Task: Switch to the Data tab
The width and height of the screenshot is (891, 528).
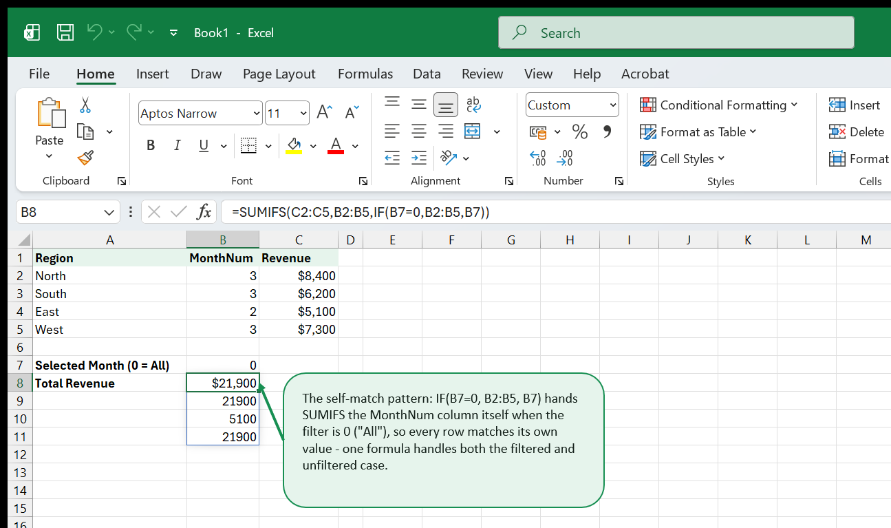Action: (427, 74)
